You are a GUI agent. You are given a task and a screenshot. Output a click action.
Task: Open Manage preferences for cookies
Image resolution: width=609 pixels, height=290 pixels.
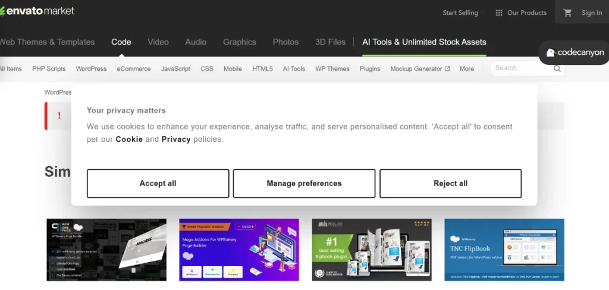click(304, 183)
